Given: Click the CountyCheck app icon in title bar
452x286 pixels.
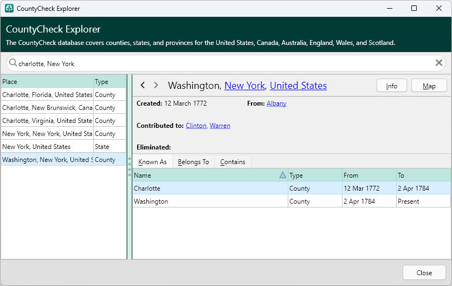Looking at the screenshot, I should click(9, 8).
